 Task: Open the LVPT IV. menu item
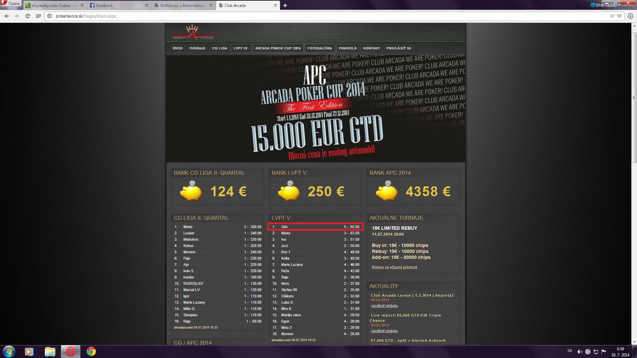coord(241,48)
